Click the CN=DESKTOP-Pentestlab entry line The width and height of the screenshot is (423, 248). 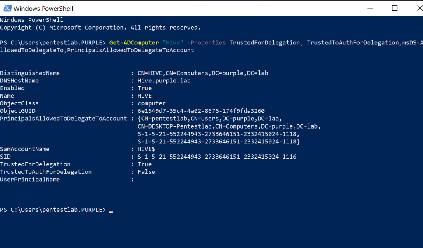click(229, 126)
